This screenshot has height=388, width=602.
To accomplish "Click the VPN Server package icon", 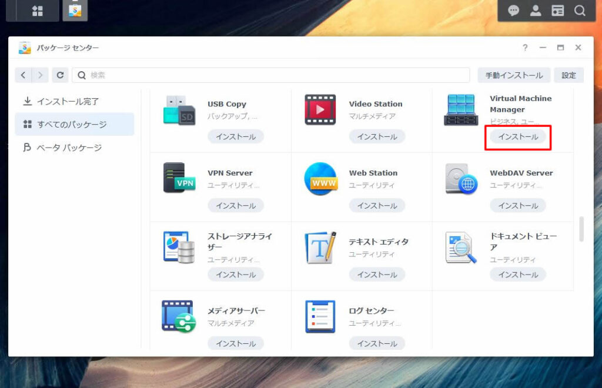I will point(179,178).
